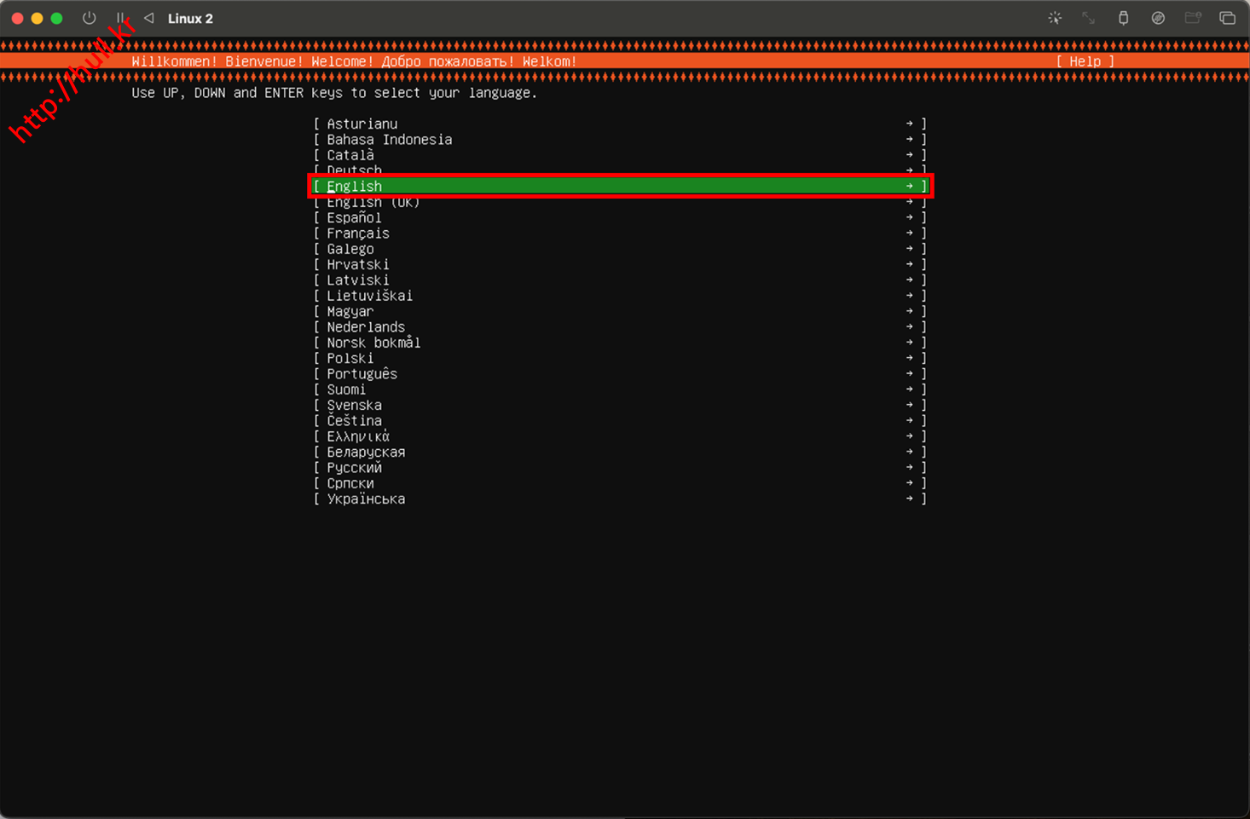The image size is (1250, 819).
Task: Select Português language
Action: click(620, 374)
